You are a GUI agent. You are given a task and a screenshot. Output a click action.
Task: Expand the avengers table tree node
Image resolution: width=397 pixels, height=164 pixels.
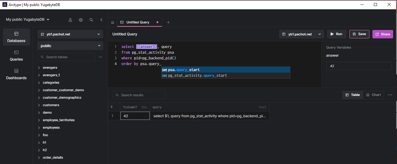(39, 68)
